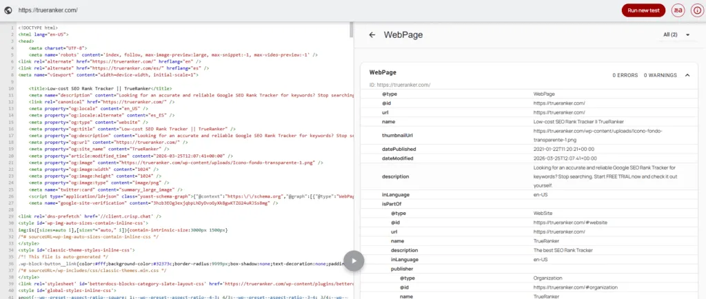This screenshot has width=706, height=299.
Task: Collapse the WebPage result card
Action: 687,75
